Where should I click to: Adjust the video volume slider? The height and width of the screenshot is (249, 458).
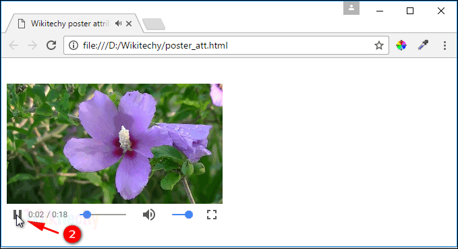click(x=183, y=215)
